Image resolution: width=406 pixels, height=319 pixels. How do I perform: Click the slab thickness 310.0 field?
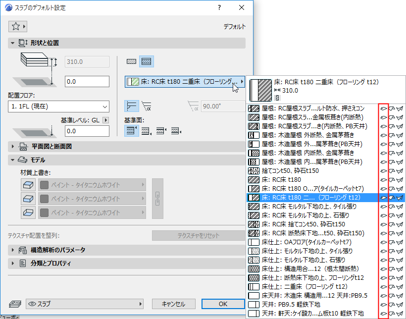point(87,62)
